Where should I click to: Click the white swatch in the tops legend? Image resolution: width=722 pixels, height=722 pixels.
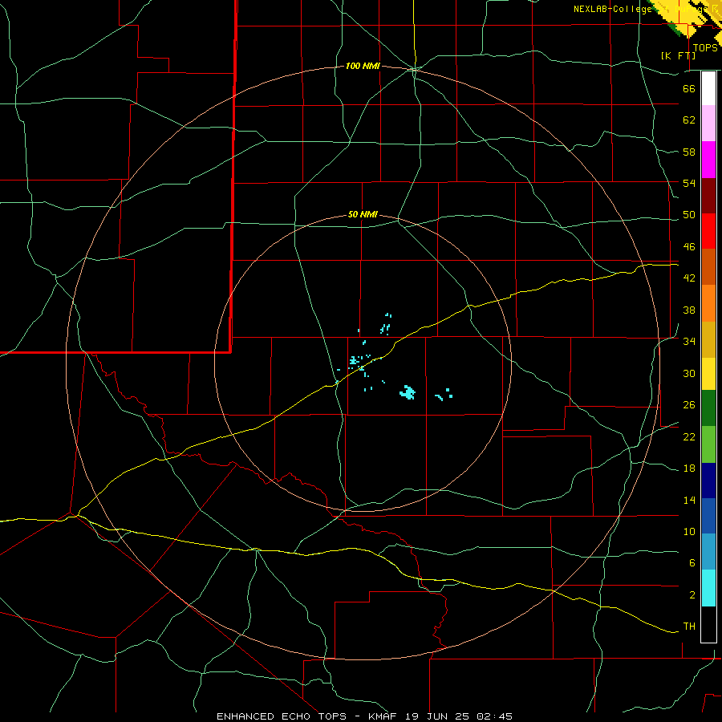click(708, 88)
